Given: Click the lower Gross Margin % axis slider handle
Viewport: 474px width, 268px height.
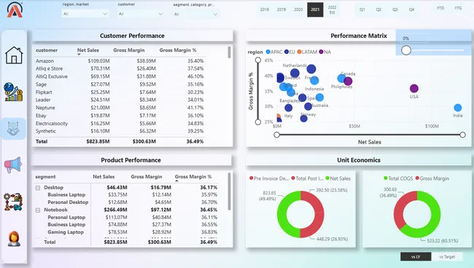Looking at the screenshot, I should [258, 122].
